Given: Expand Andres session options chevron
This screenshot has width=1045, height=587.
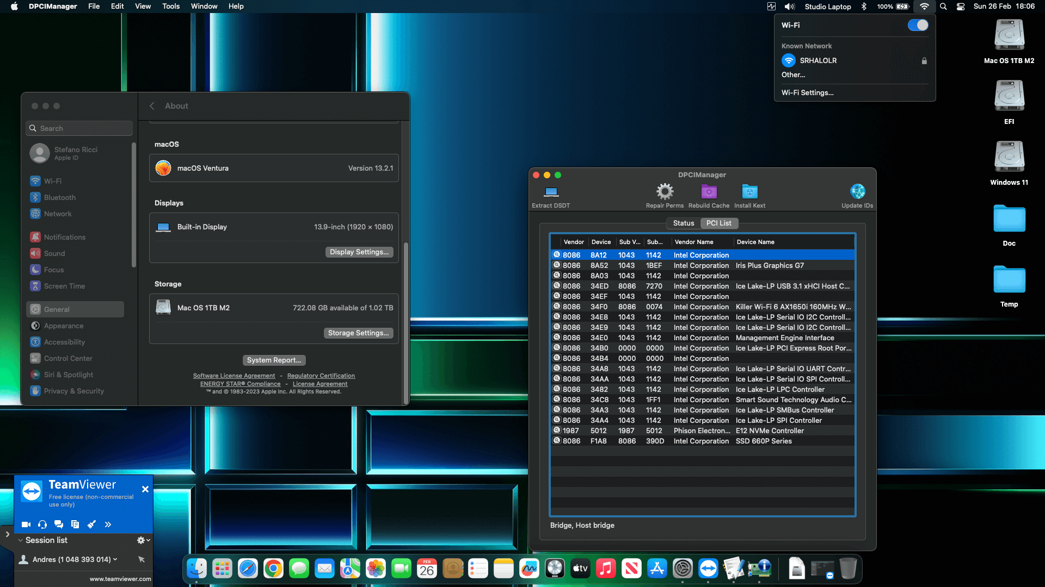Looking at the screenshot, I should pyautogui.click(x=115, y=559).
